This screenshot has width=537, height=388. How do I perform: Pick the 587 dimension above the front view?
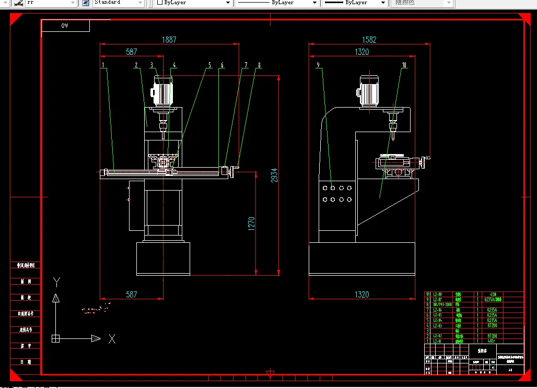[x=132, y=52]
